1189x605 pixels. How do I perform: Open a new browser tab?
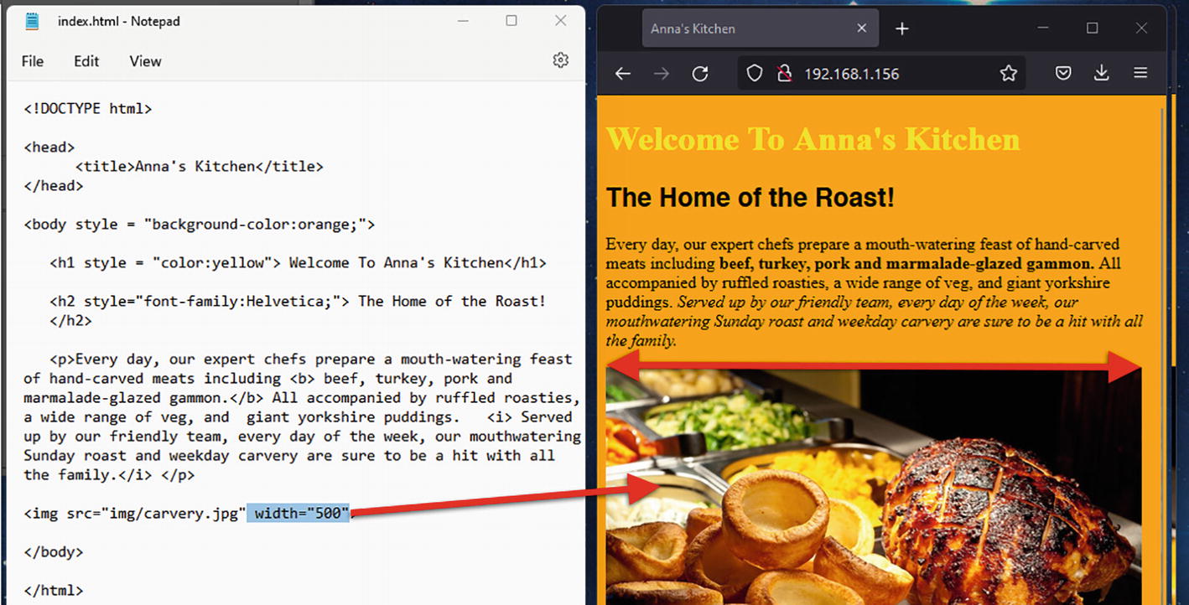[902, 28]
